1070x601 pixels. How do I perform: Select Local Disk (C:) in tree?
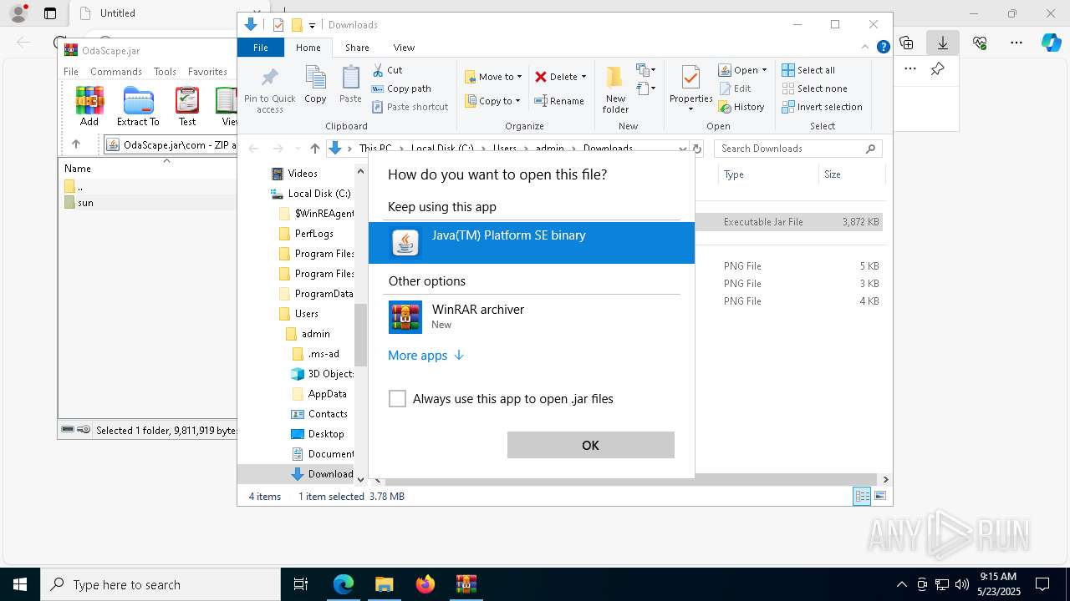coord(310,194)
